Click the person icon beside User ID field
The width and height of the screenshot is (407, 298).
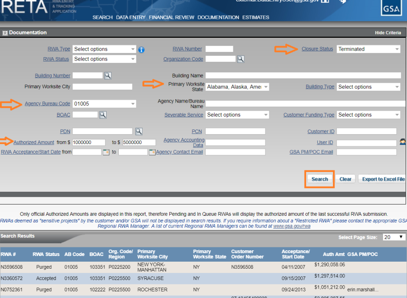[x=402, y=141]
